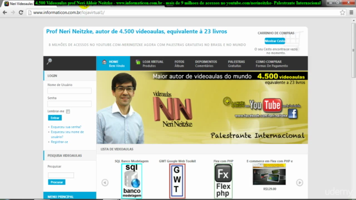Click the Nome de Usuário input field
356x200 pixels.
tap(70, 91)
